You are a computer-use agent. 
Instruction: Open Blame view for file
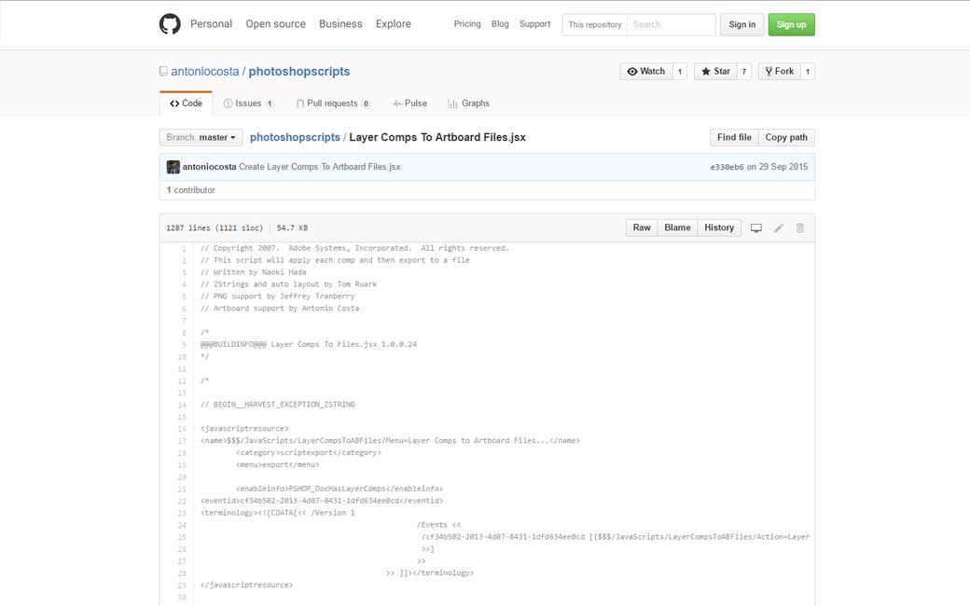point(677,227)
